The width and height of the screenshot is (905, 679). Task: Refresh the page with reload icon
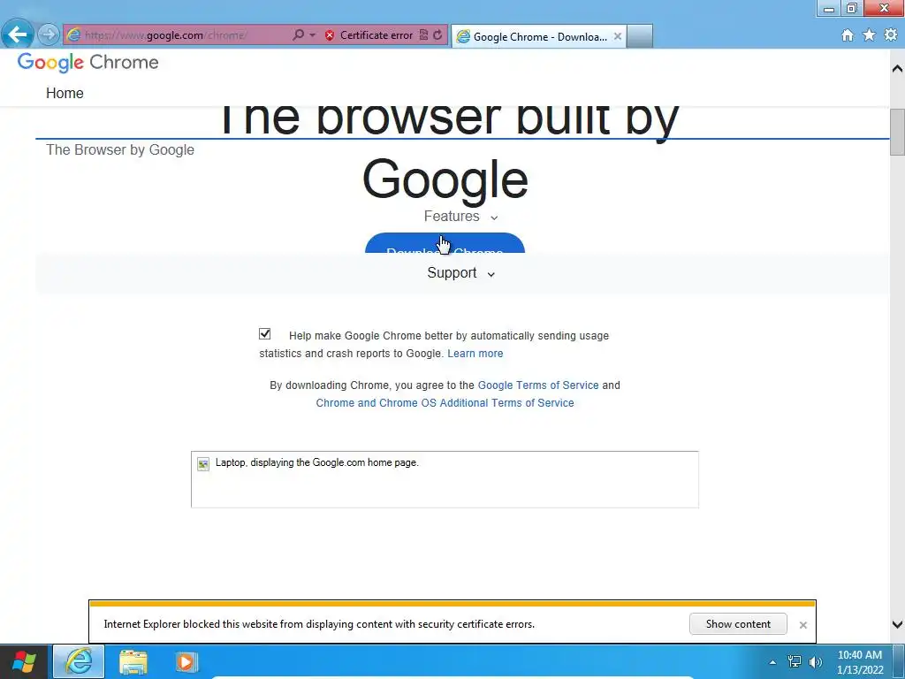[438, 35]
